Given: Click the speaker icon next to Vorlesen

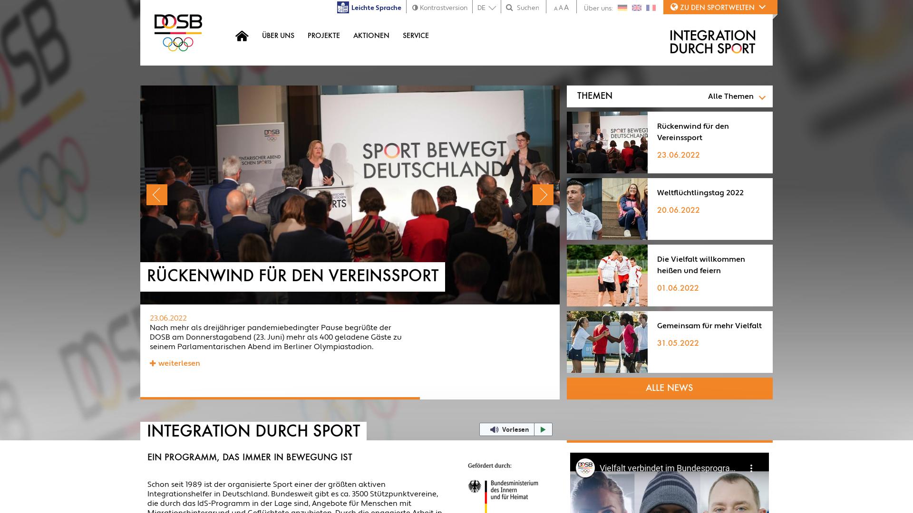Looking at the screenshot, I should pyautogui.click(x=494, y=429).
